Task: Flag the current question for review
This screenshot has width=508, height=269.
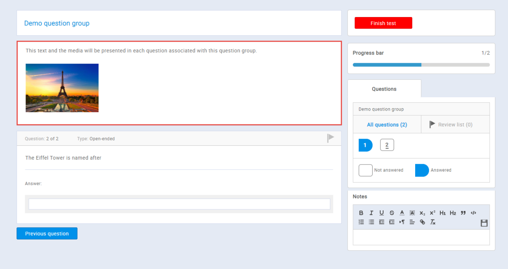Action: 330,138
